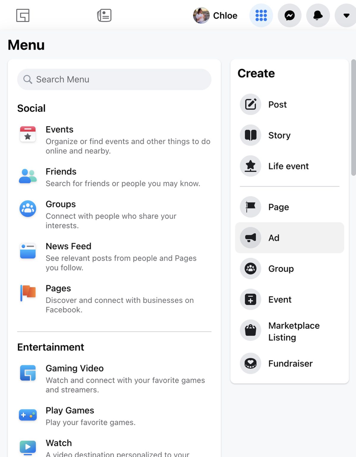Start a Fundraiser
The width and height of the screenshot is (356, 457).
[250, 363]
